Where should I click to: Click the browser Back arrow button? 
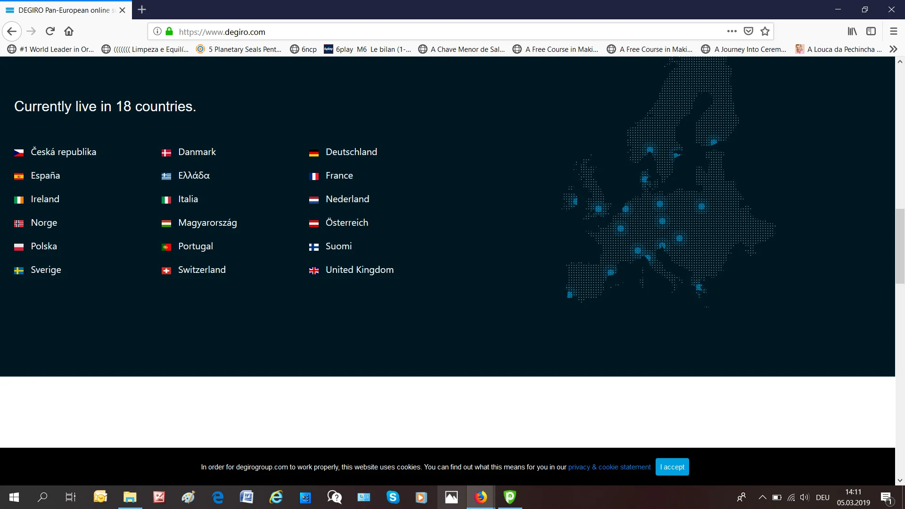tap(12, 32)
